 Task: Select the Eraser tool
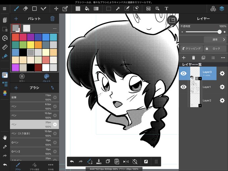coord(25,9)
